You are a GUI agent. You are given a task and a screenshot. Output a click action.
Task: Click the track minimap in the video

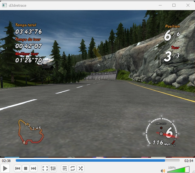coord(31,132)
